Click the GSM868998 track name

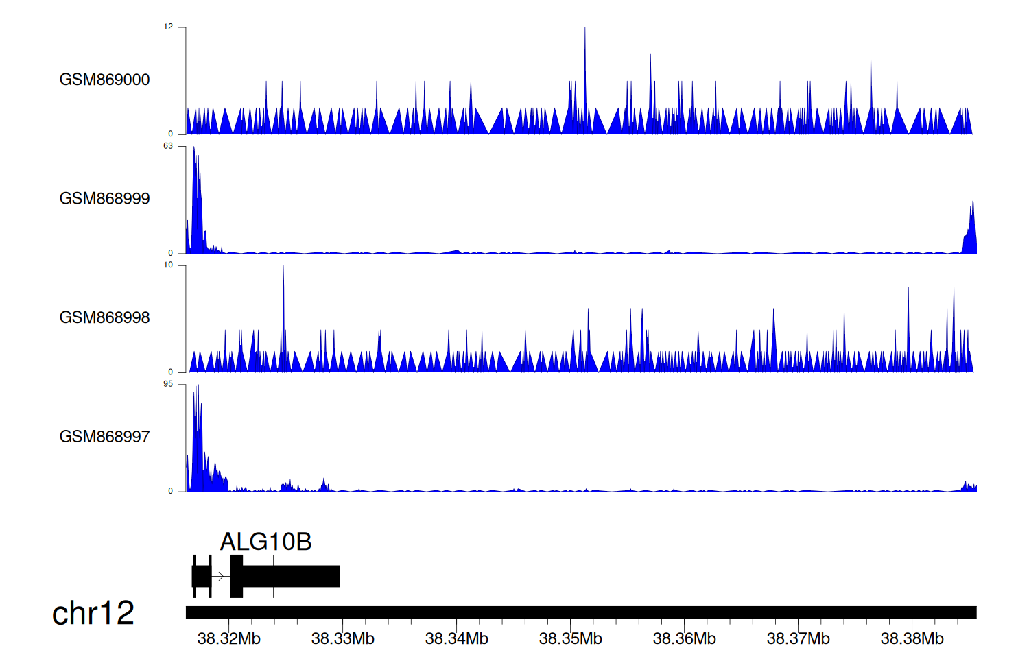coord(104,317)
